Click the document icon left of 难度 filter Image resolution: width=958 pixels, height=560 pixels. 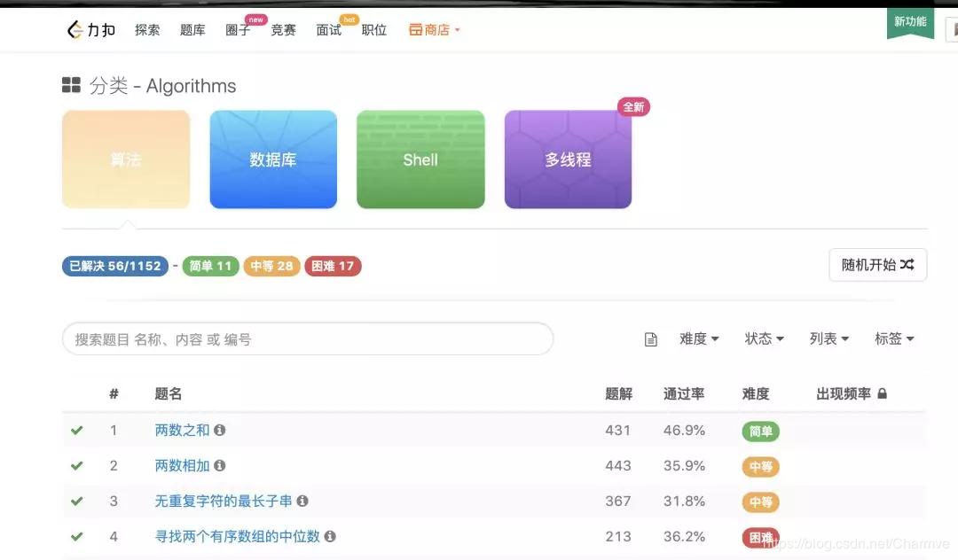[650, 338]
